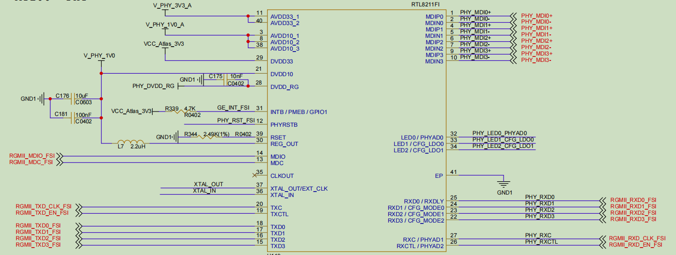Select the PHY_DVDD_RG net label
The image size is (676, 255).
(153, 86)
